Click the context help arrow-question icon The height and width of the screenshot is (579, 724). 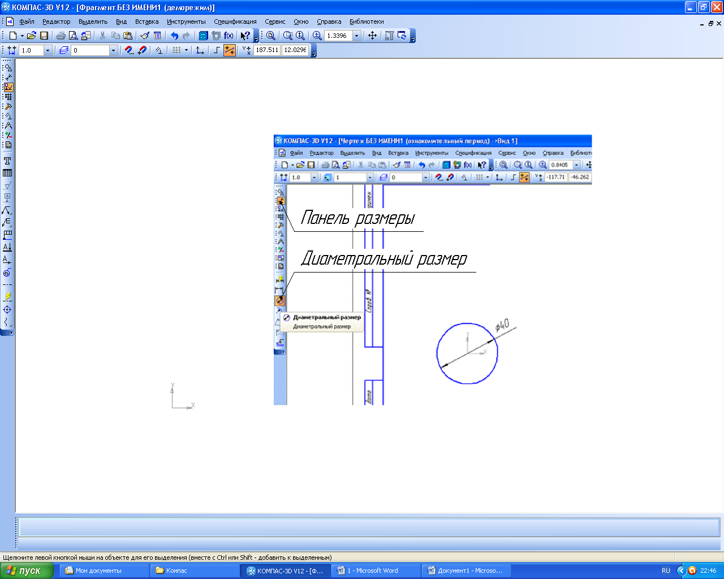pos(245,35)
